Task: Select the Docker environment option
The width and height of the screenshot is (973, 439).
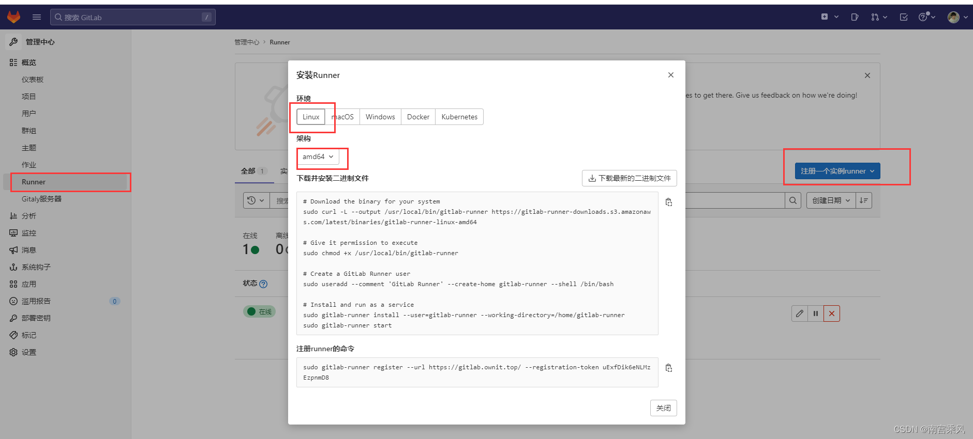Action: pos(418,117)
